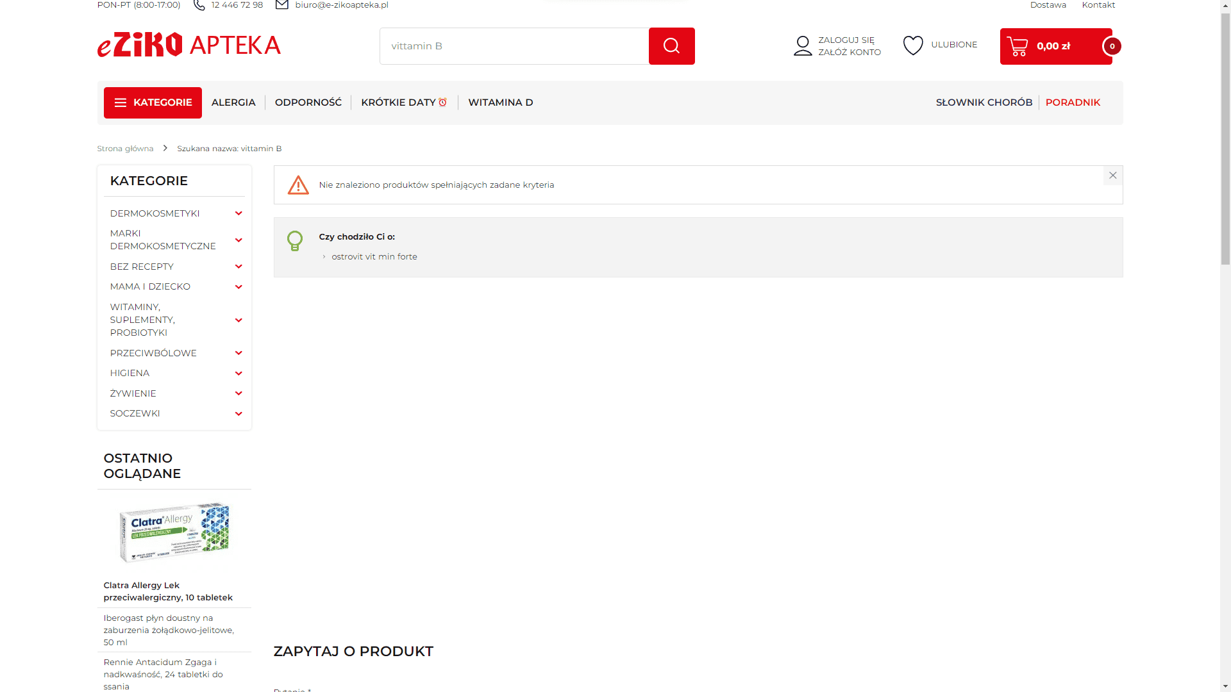This screenshot has width=1231, height=692.
Task: Click the Ulubione heart icon
Action: click(x=913, y=45)
